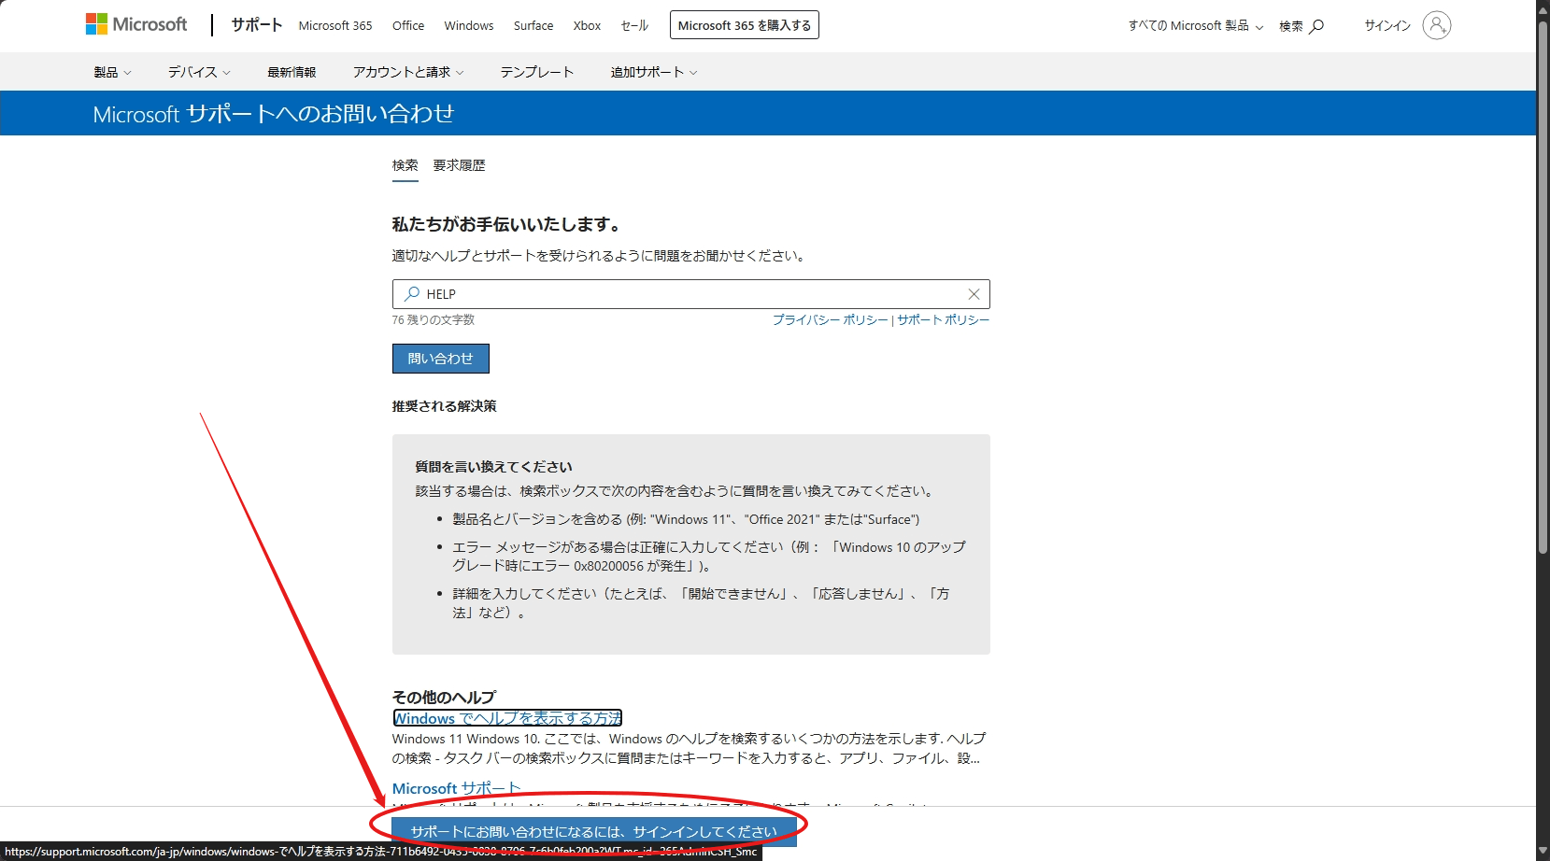Click the Microsoft logo
This screenshot has width=1550, height=861.
point(136,24)
